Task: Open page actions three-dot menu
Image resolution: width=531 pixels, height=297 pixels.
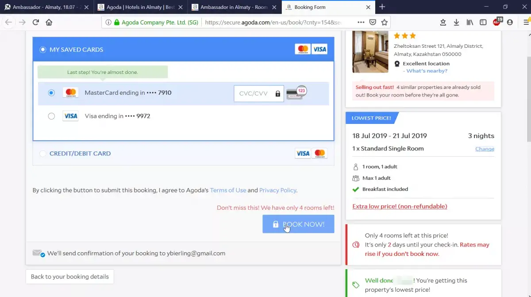Action: tap(361, 22)
